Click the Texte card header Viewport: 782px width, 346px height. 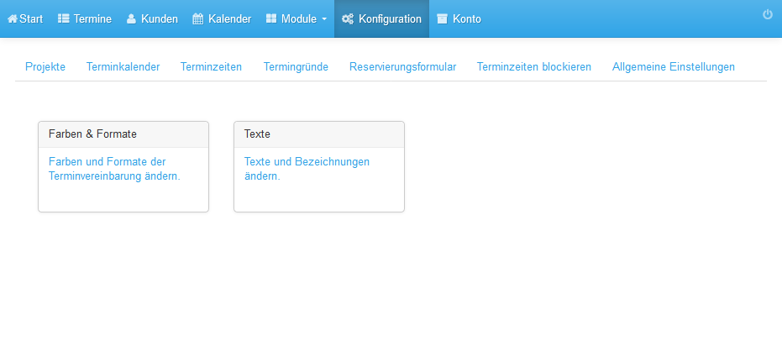pos(319,134)
